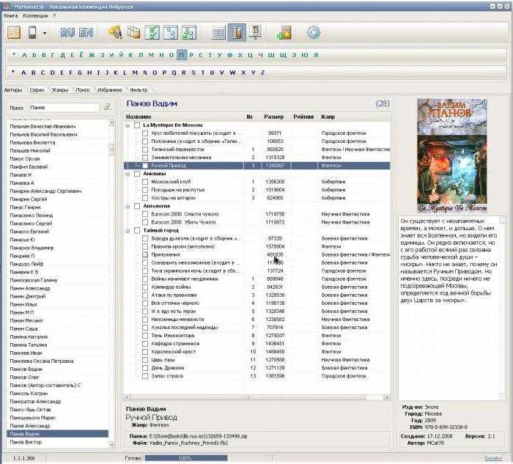Click the select all checkmarks icon
Image resolution: width=513 pixels, height=464 pixels.
[x=152, y=32]
